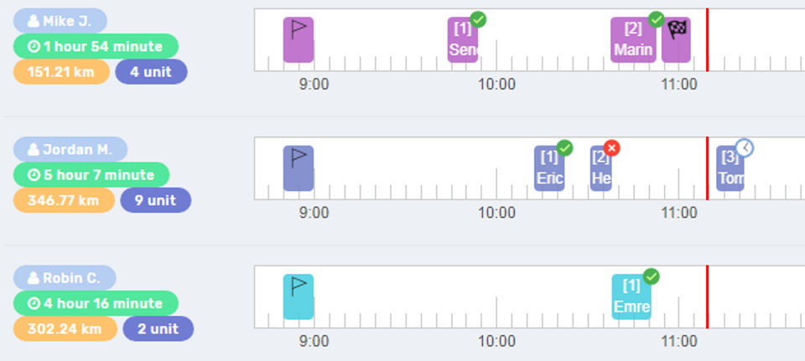
Task: Click Jordan's 9 unit badge
Action: click(x=155, y=200)
